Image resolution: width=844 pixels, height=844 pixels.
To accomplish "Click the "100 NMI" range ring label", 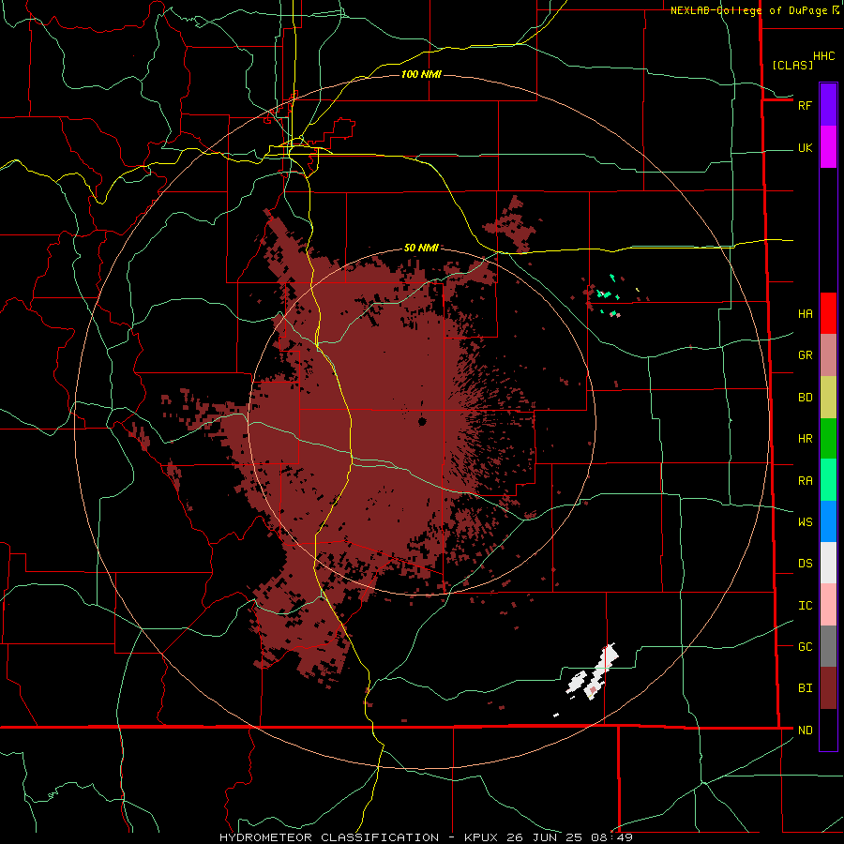I will click(421, 74).
